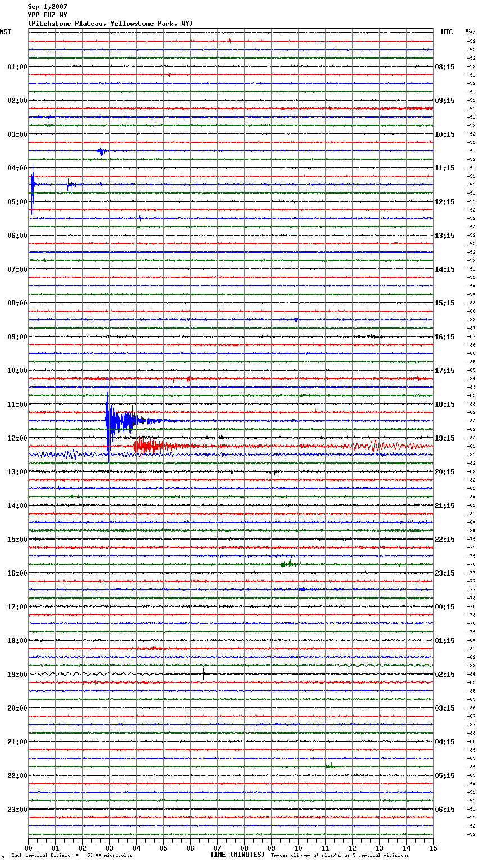Click minute tick label 03 on the time axis
Image resolution: width=478 pixels, height=863 pixels.
109,848
